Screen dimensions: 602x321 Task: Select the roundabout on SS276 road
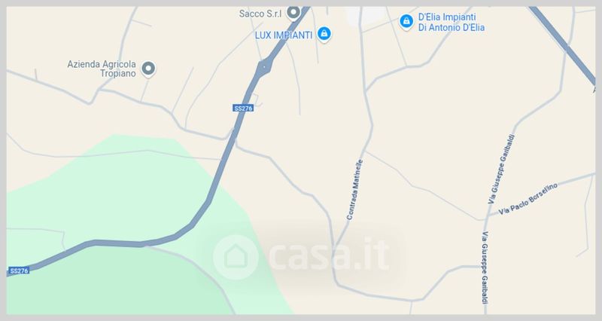tap(265, 67)
